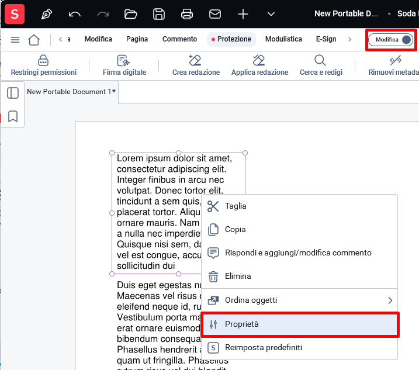Open the E-Sign ribbon tab
419x370 pixels.
(x=326, y=39)
